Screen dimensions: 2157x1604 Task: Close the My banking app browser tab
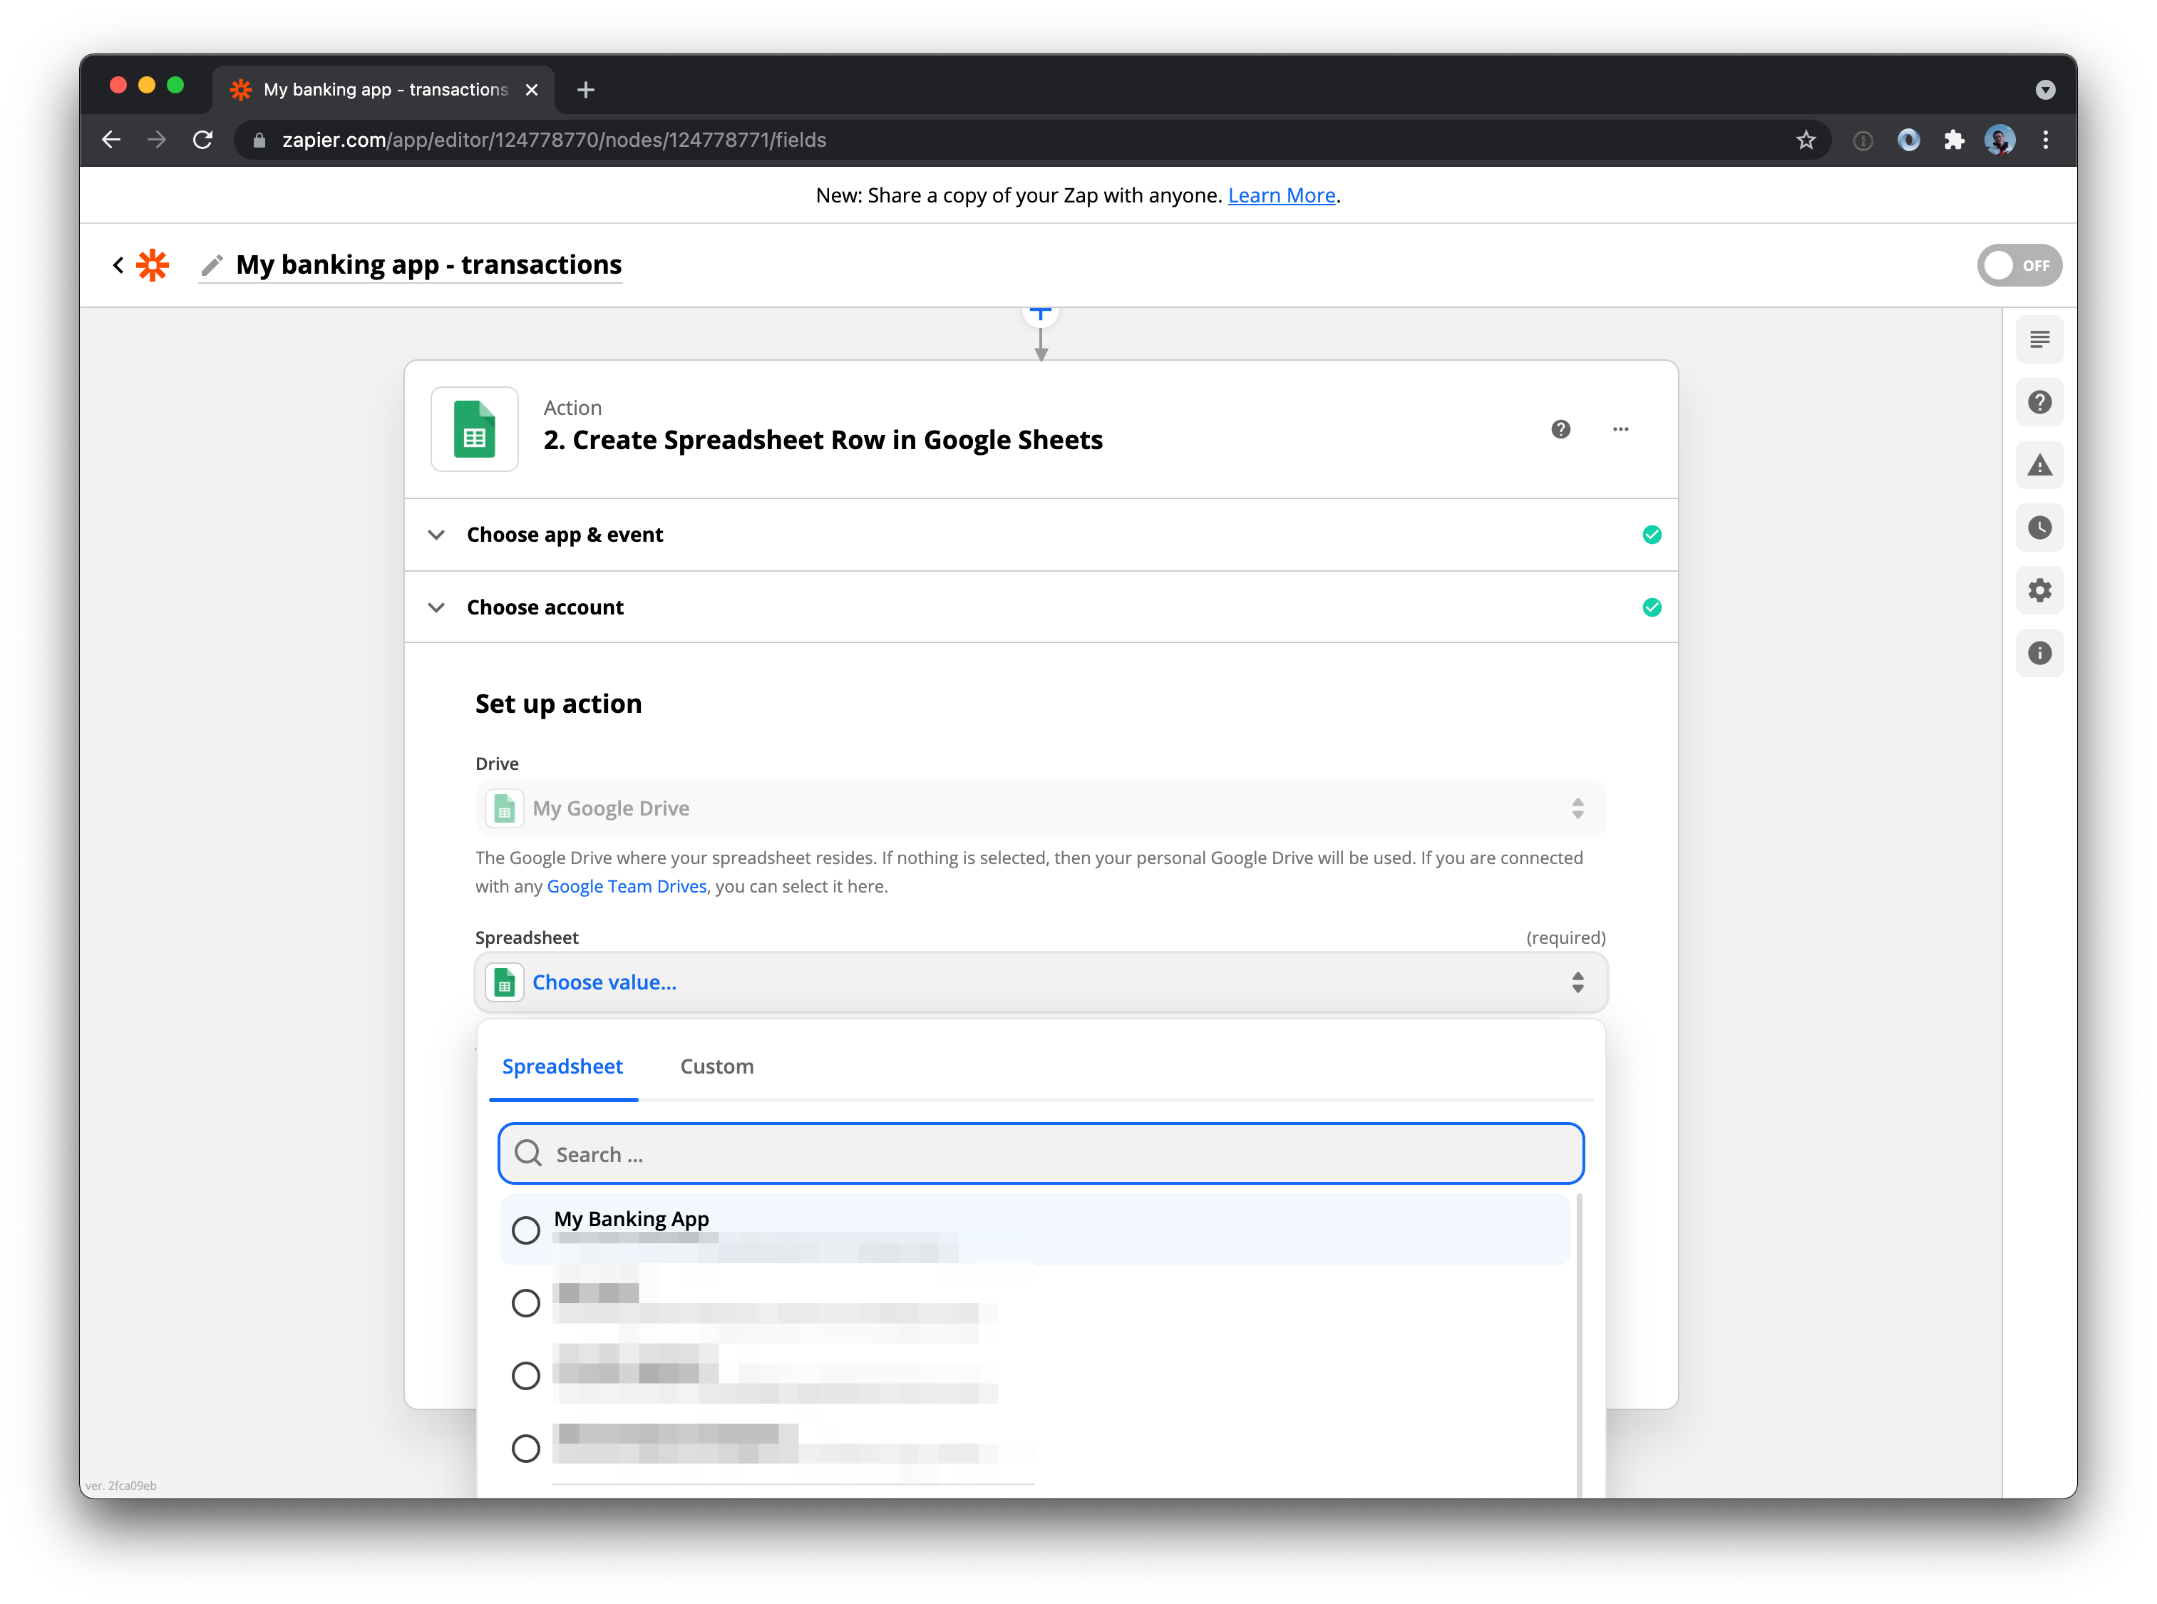[531, 91]
